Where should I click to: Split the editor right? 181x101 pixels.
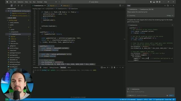(x=120, y=6)
